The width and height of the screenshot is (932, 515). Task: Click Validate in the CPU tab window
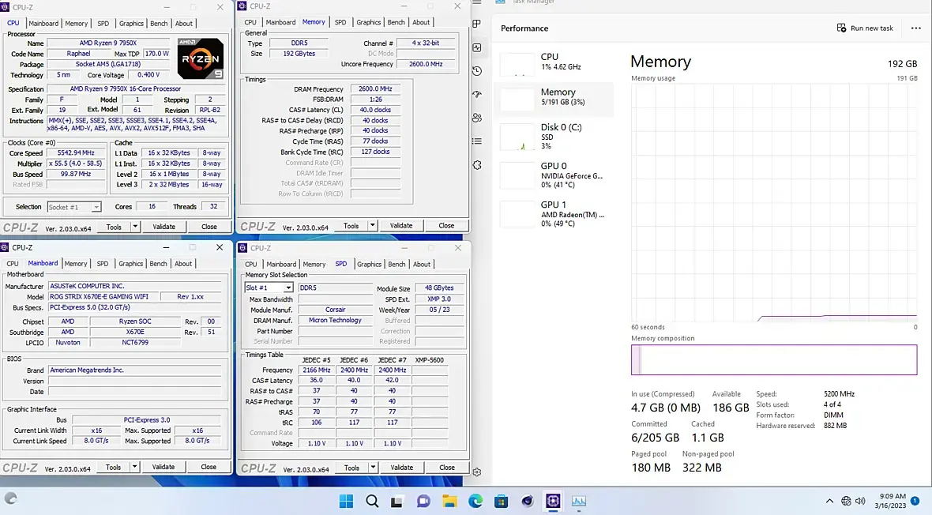tap(164, 227)
